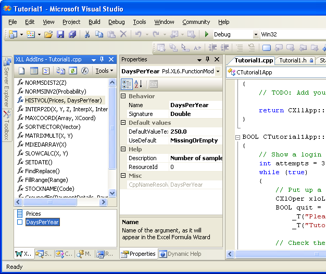This screenshot has width=326, height=274.
Task: Open the Debug configuration dropdown
Action: [256, 34]
